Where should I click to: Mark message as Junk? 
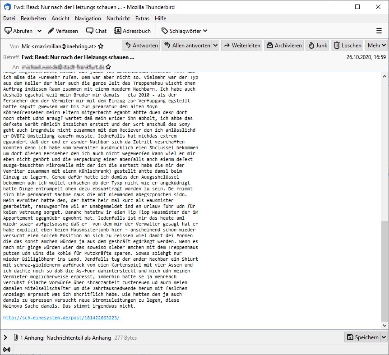pyautogui.click(x=317, y=45)
